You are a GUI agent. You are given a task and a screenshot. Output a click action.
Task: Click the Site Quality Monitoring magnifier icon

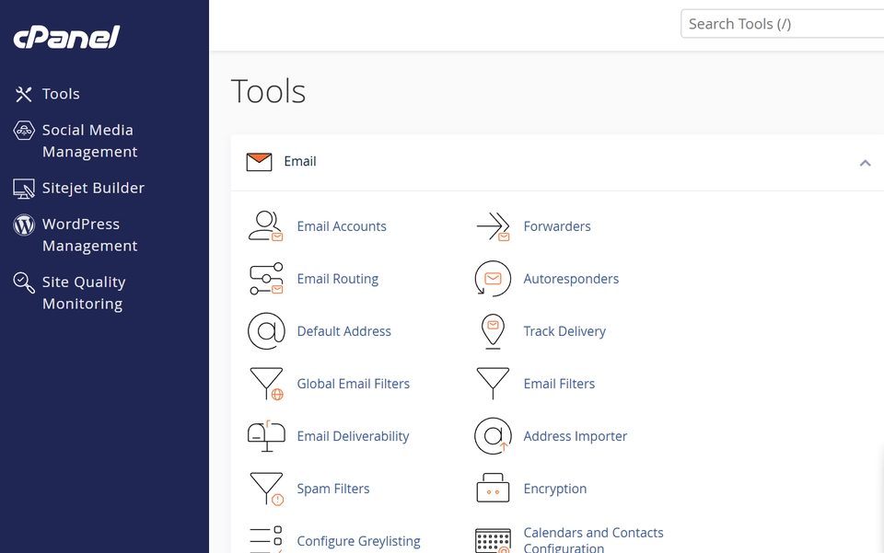pyautogui.click(x=24, y=282)
